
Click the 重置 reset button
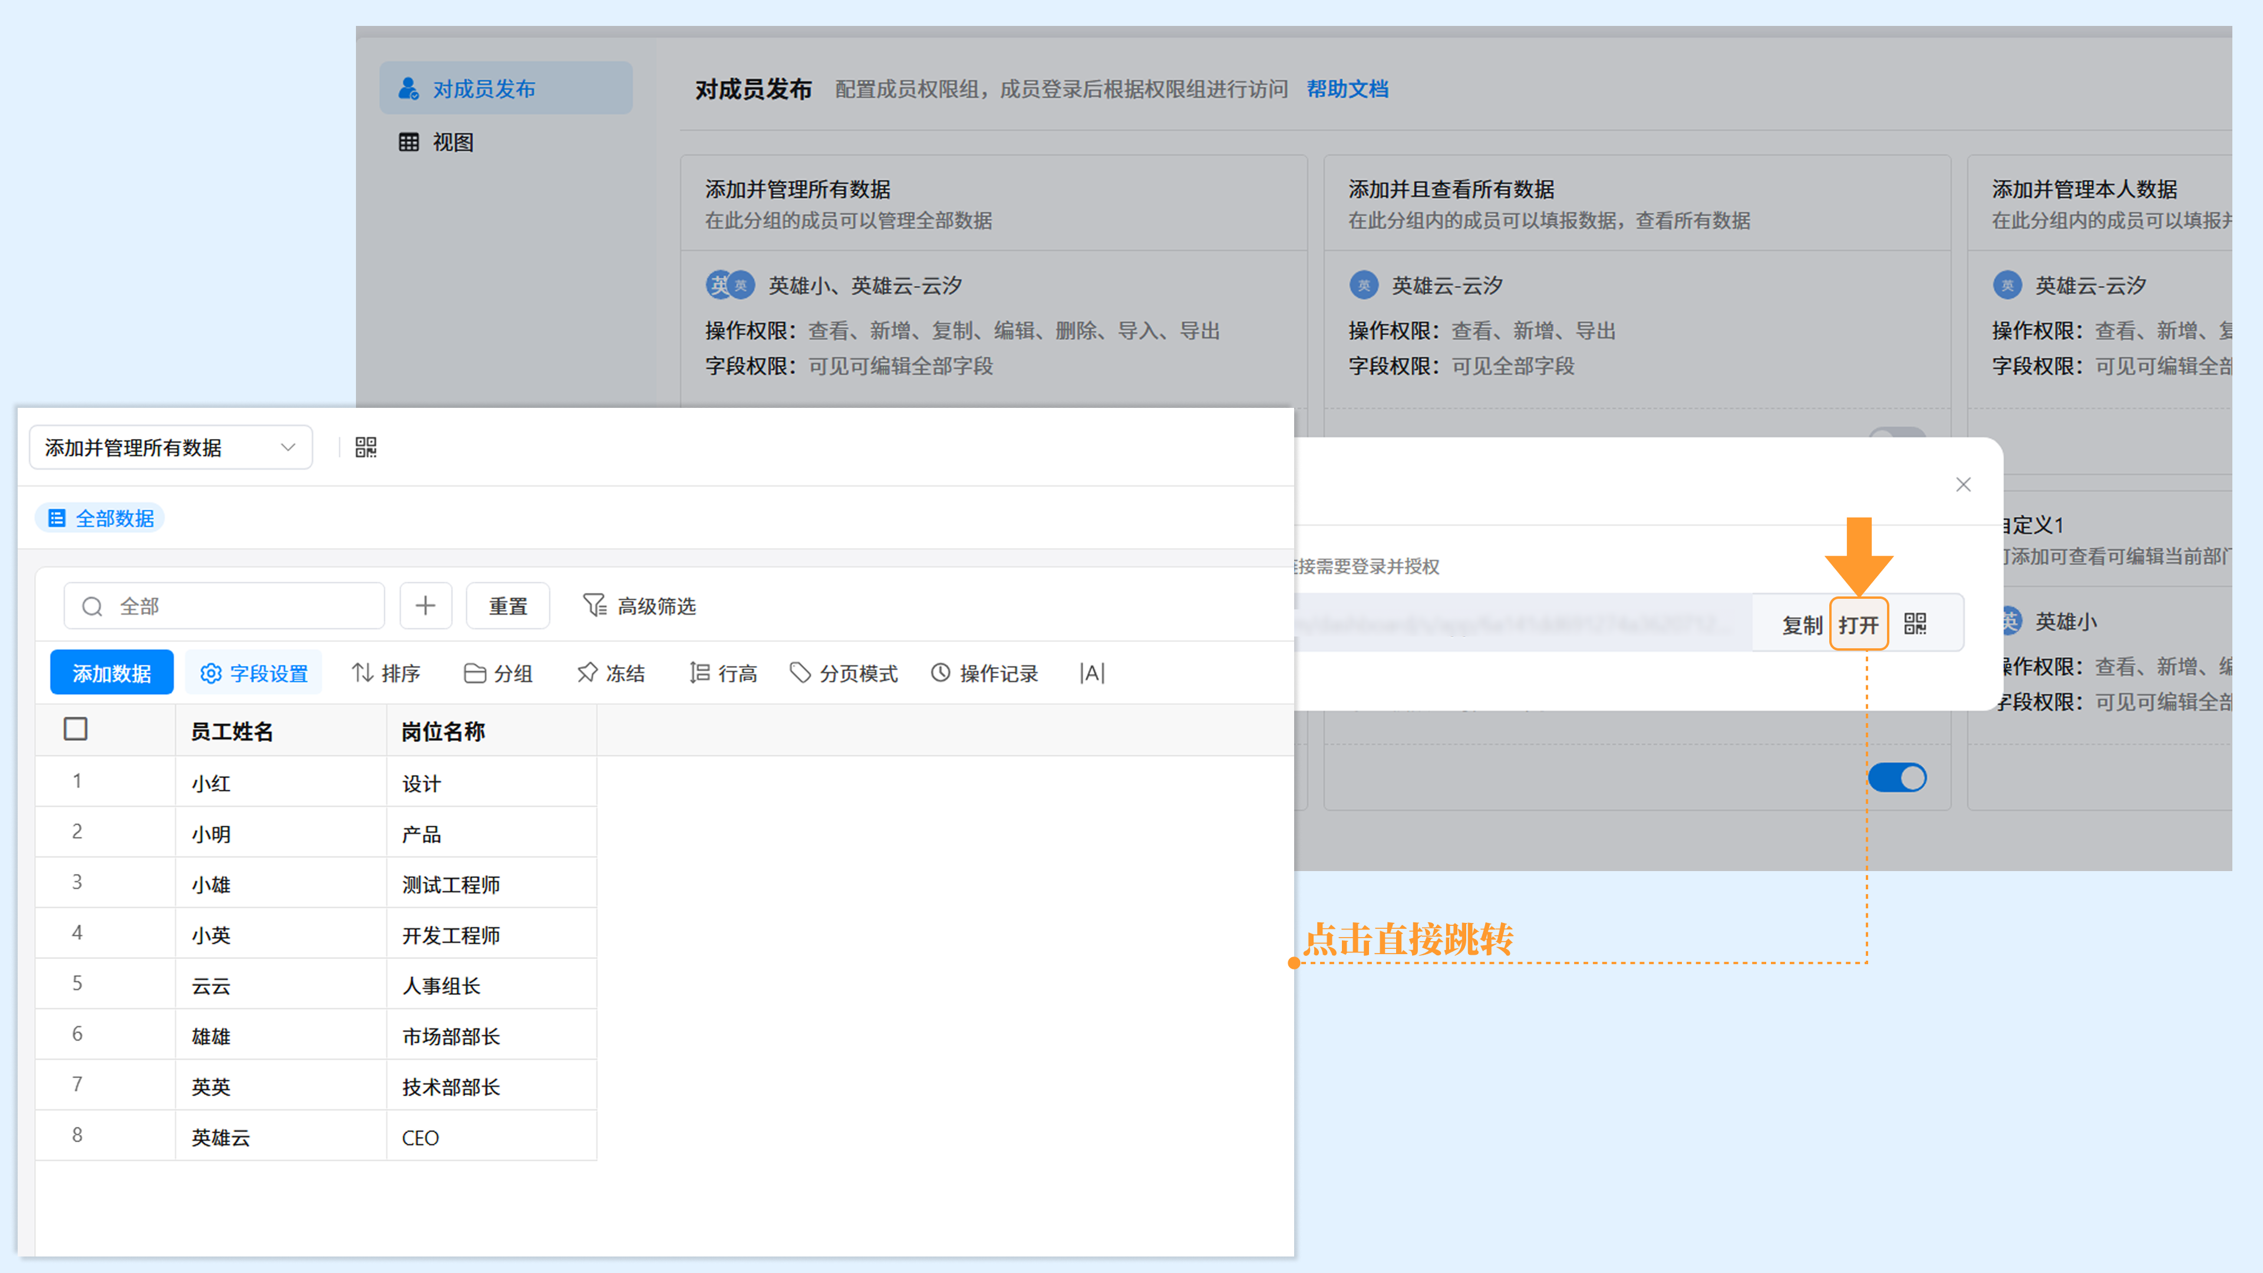click(x=508, y=605)
